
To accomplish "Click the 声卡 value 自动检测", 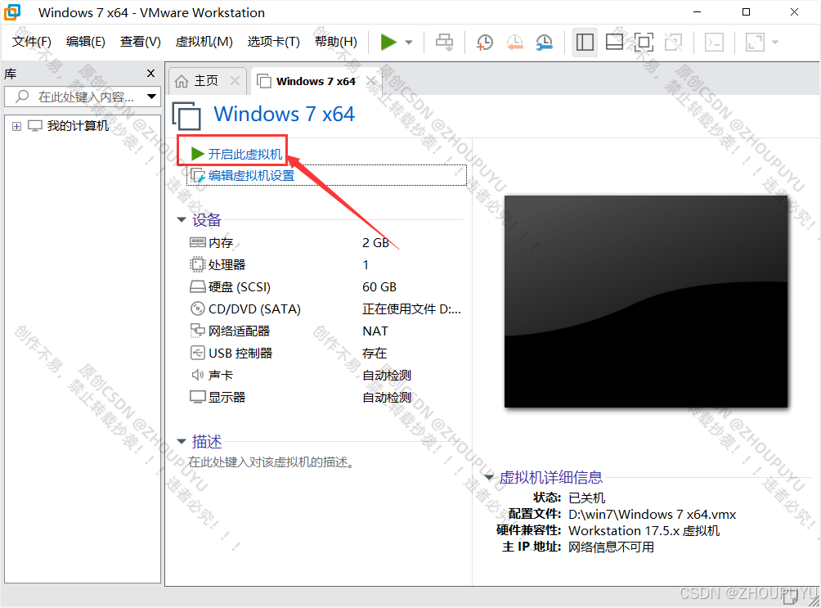I will (x=387, y=376).
